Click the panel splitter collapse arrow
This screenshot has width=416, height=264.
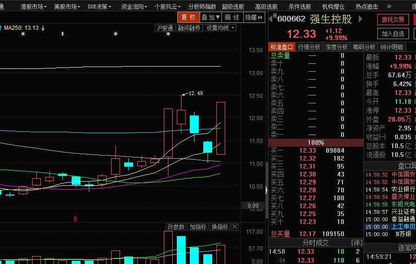tap(267, 190)
